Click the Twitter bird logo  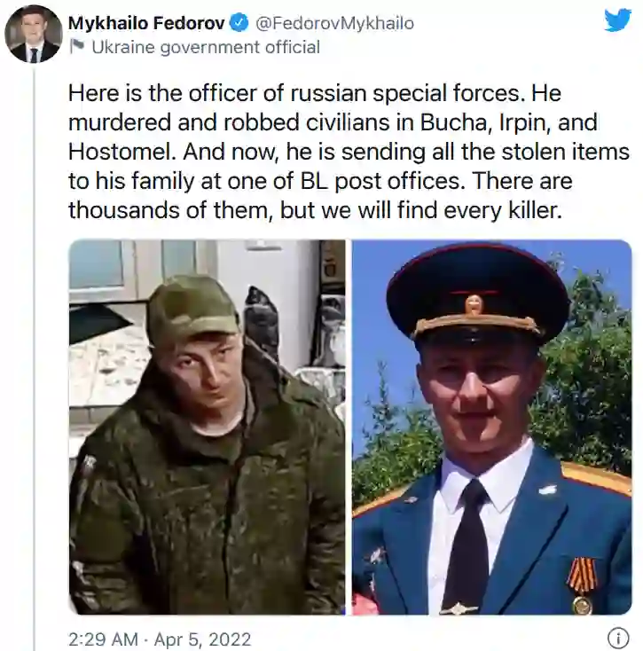(x=617, y=20)
